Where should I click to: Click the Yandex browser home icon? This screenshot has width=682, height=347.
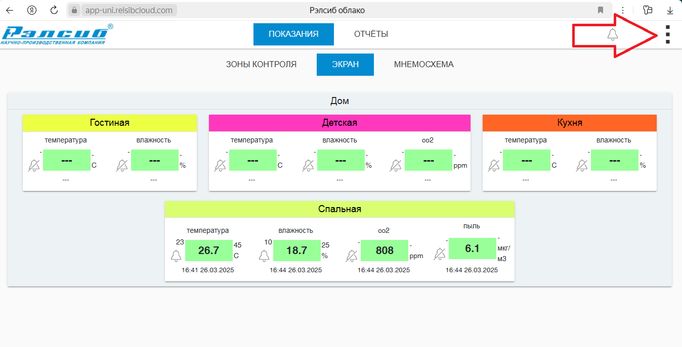32,10
